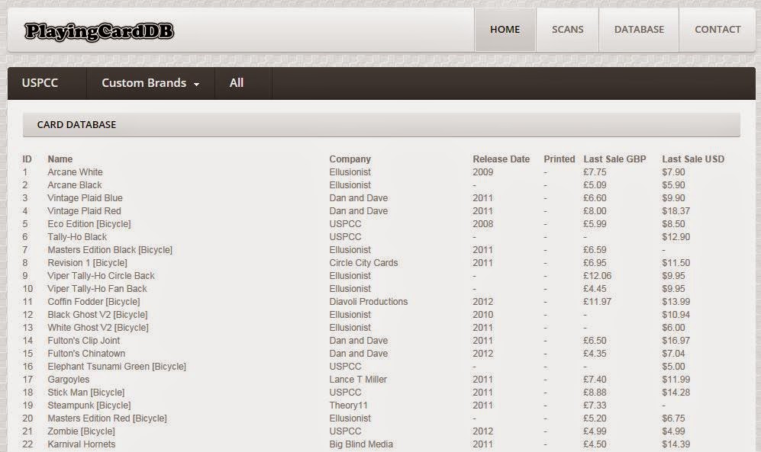Select the Gargoyles name
This screenshot has width=761, height=452.
(x=69, y=380)
